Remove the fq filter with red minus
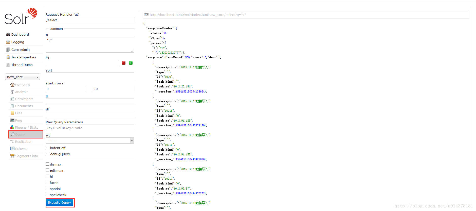The image size is (476, 211). 124,63
